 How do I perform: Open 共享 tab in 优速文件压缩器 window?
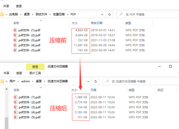click(x=6, y=73)
